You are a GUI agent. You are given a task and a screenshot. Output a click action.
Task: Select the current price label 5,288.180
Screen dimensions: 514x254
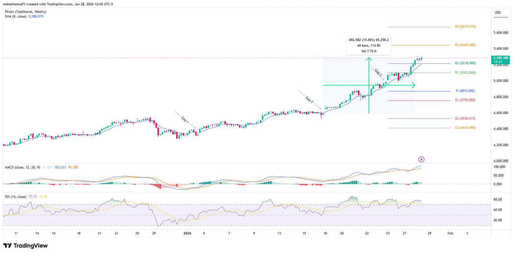[501, 58]
